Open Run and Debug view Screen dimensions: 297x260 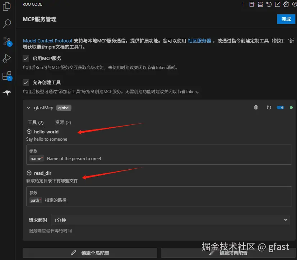tap(7, 58)
